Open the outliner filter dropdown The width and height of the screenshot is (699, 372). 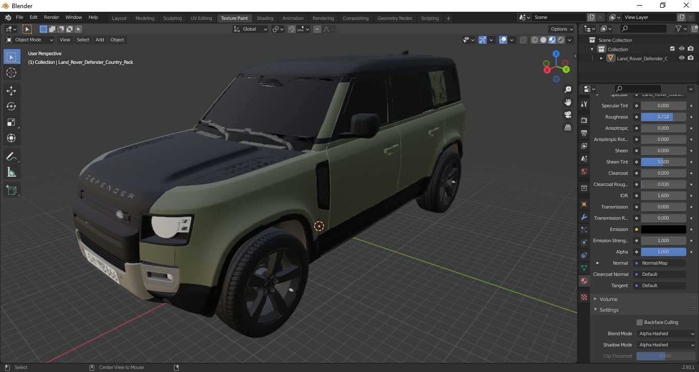pyautogui.click(x=681, y=29)
